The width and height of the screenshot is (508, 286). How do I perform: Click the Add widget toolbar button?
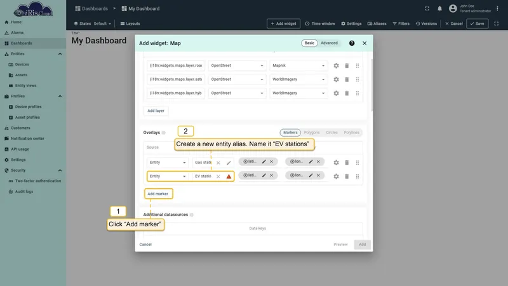[x=283, y=24]
